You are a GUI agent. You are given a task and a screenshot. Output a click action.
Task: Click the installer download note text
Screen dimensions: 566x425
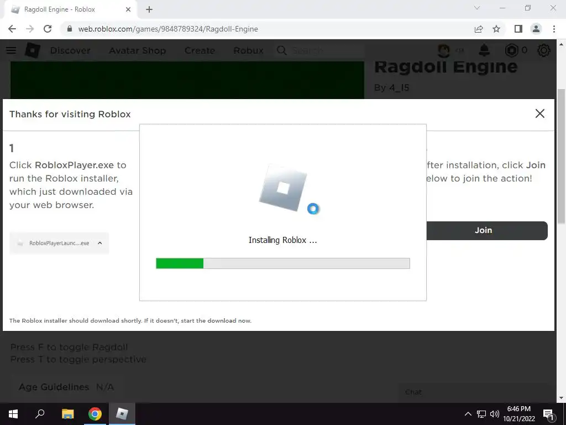tap(130, 320)
